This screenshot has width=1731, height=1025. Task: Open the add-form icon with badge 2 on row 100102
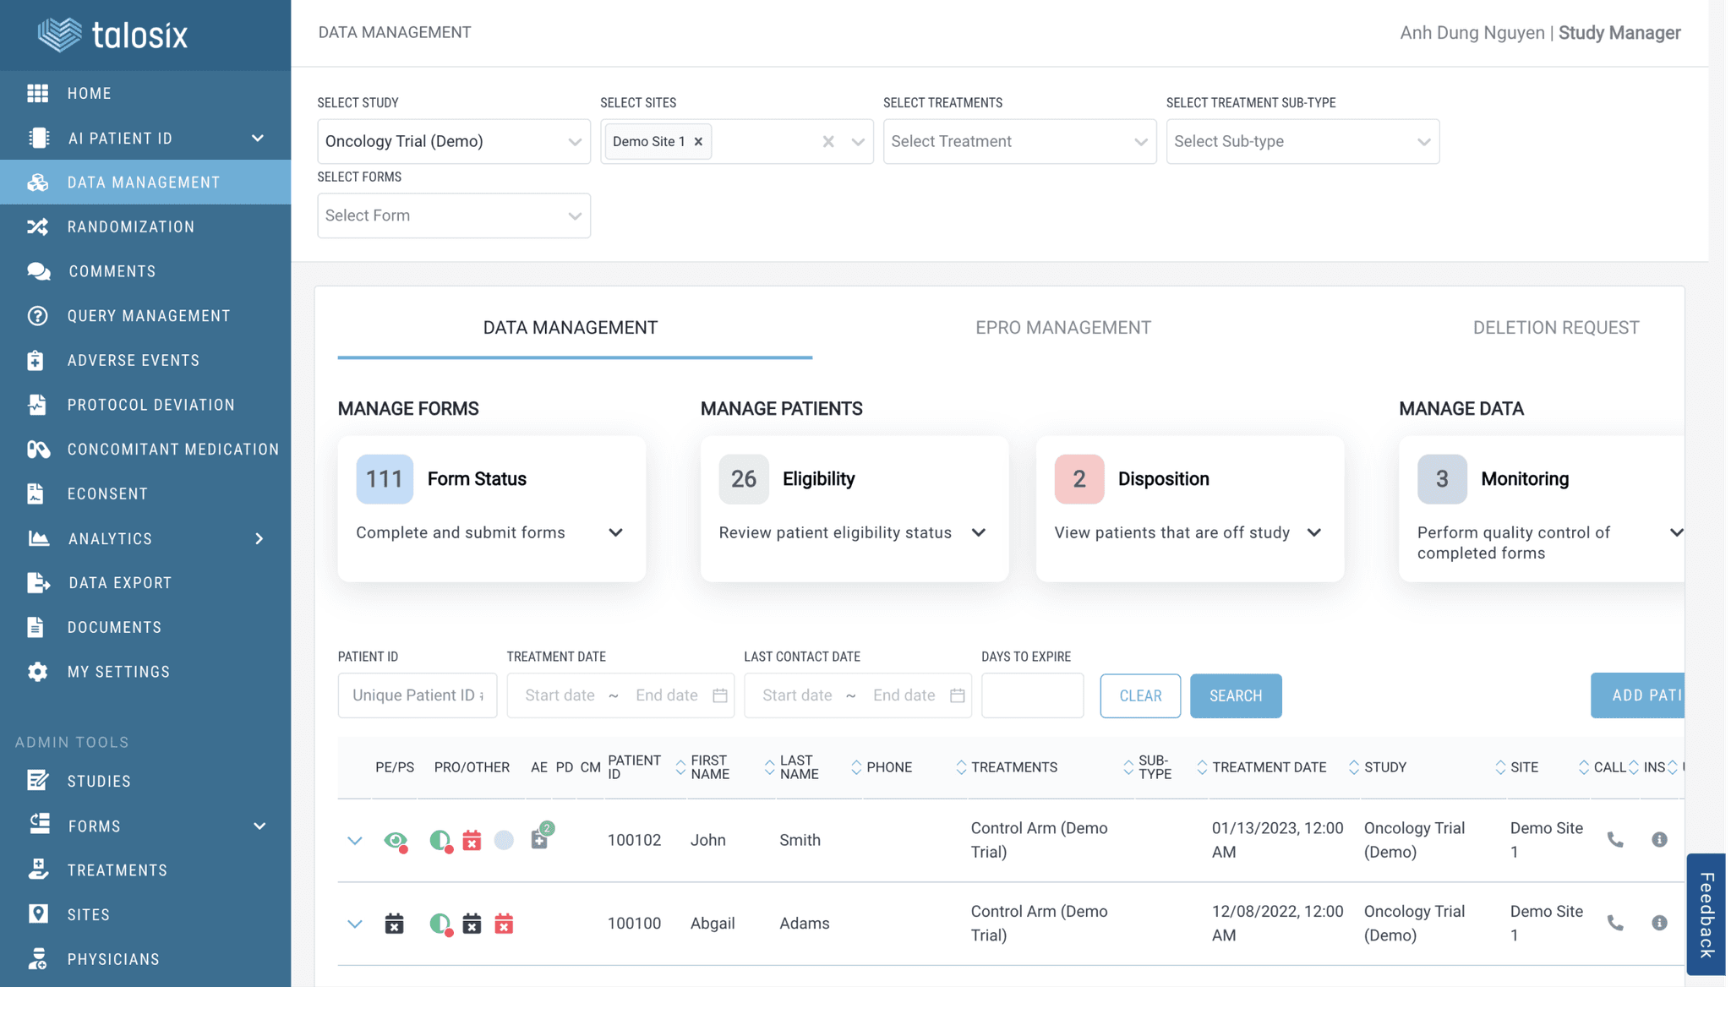click(538, 840)
